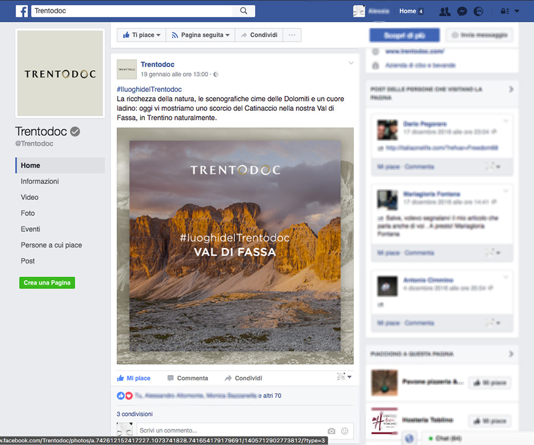Toggle Mi piace on the post
The height and width of the screenshot is (445, 534).
coord(134,379)
